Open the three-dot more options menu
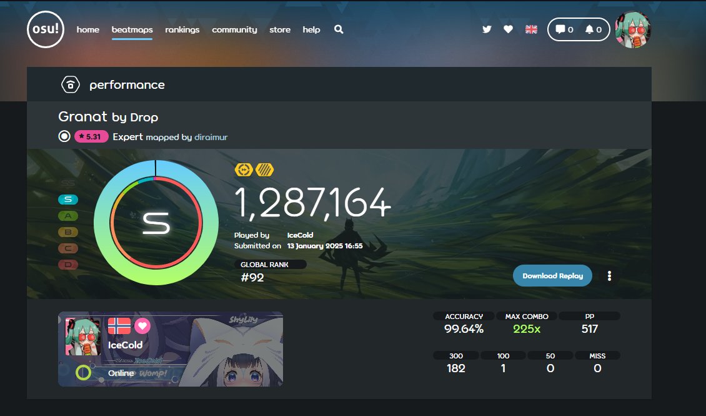This screenshot has width=706, height=416. pyautogui.click(x=609, y=276)
